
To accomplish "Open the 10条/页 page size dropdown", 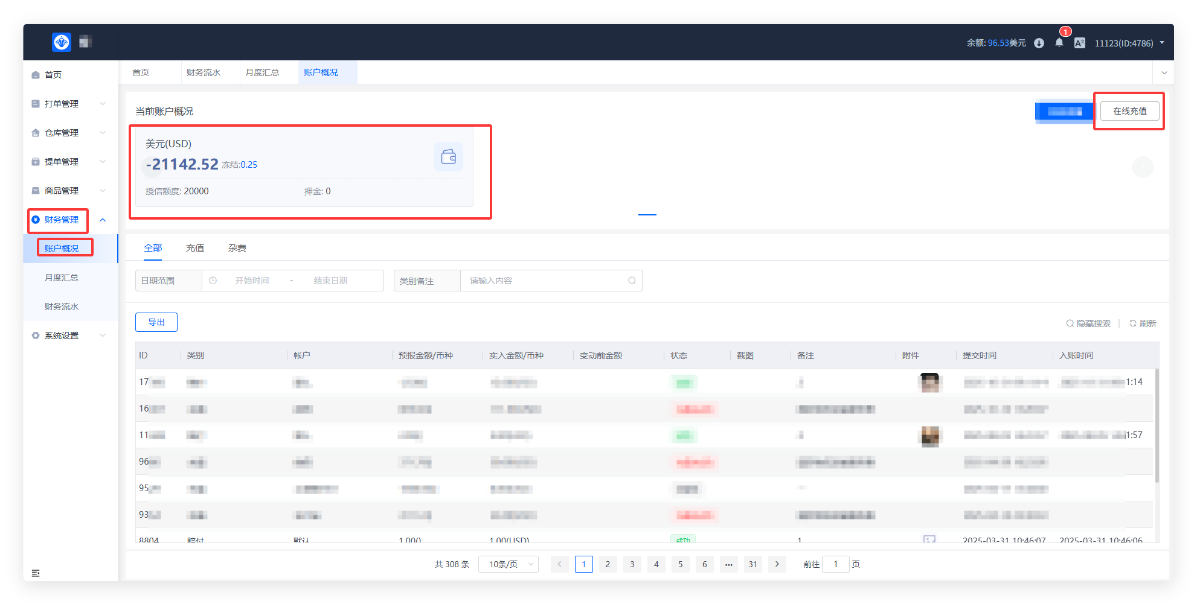I will click(x=508, y=564).
